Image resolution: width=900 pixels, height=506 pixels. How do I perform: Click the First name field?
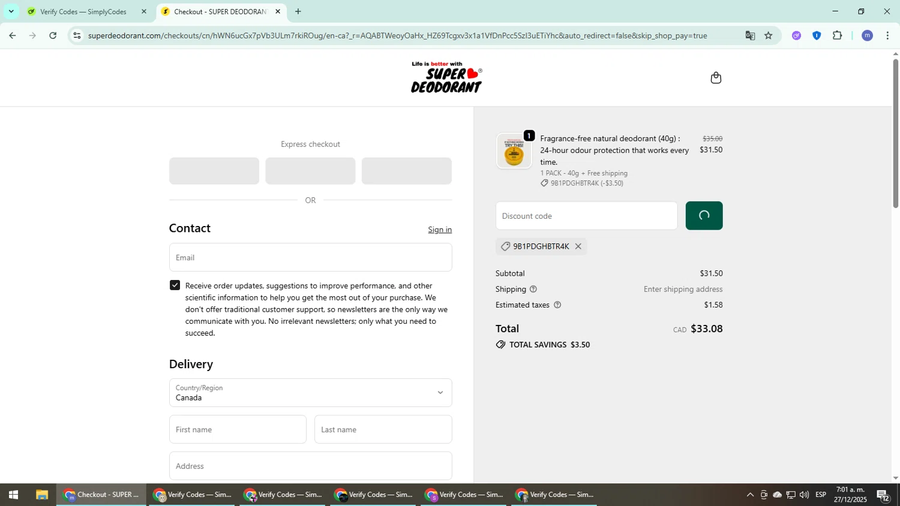click(x=238, y=429)
